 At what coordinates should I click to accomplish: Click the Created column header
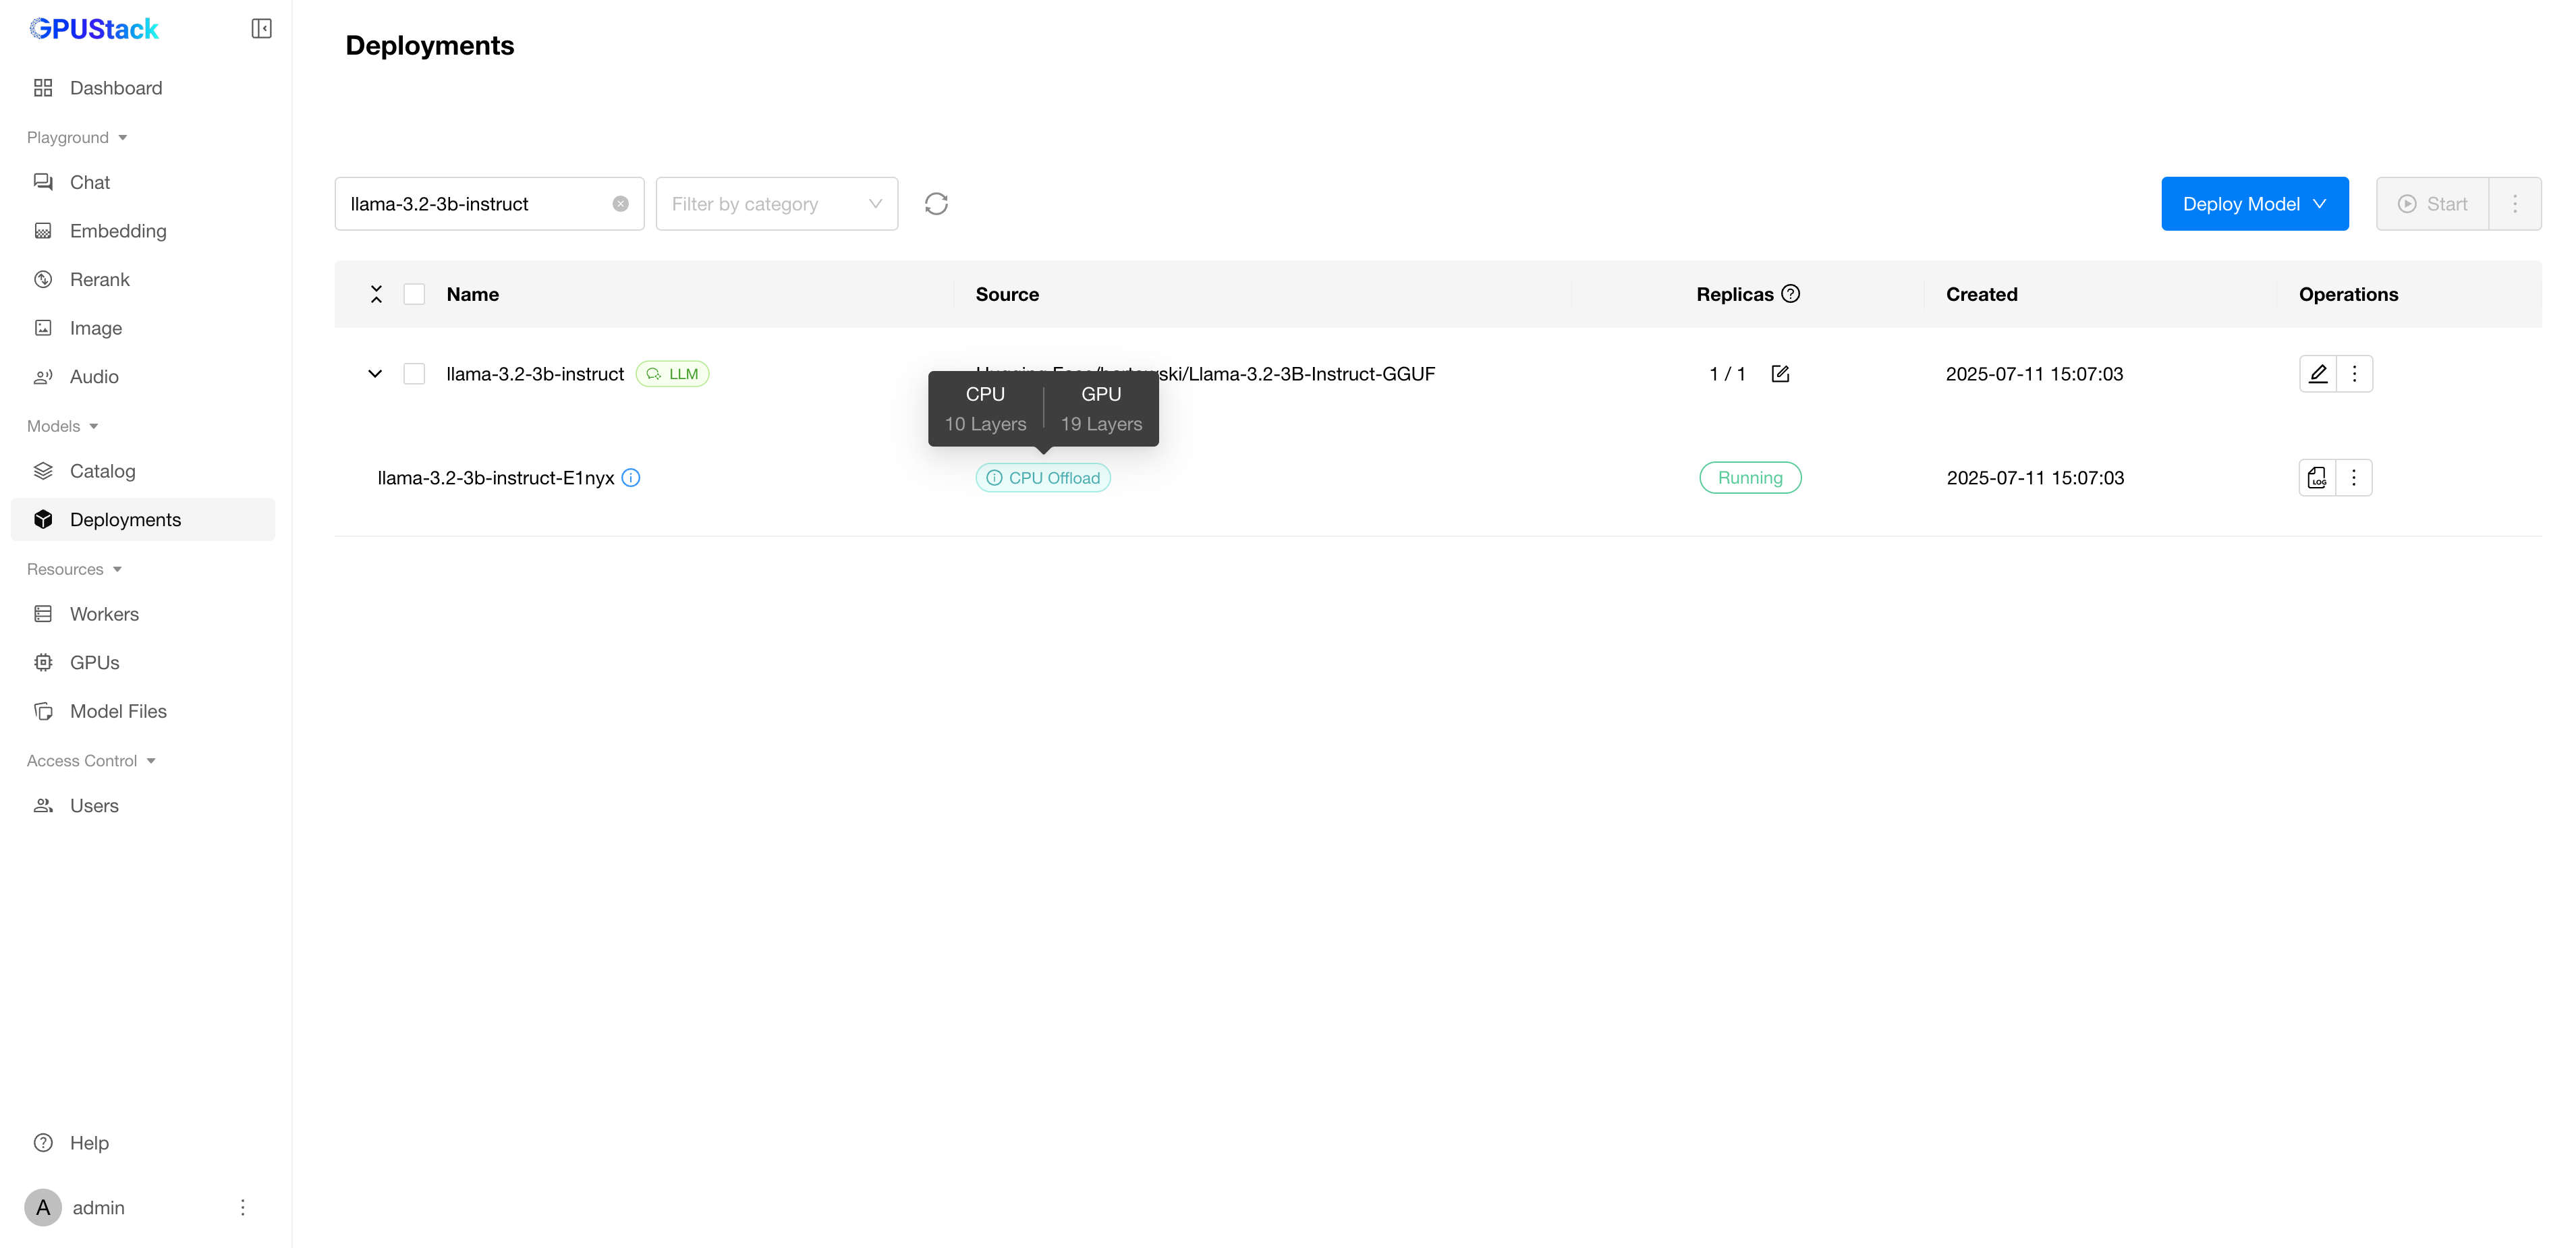[x=1981, y=294]
